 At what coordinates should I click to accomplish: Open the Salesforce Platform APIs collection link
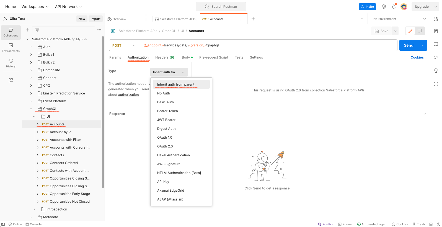(345, 90)
